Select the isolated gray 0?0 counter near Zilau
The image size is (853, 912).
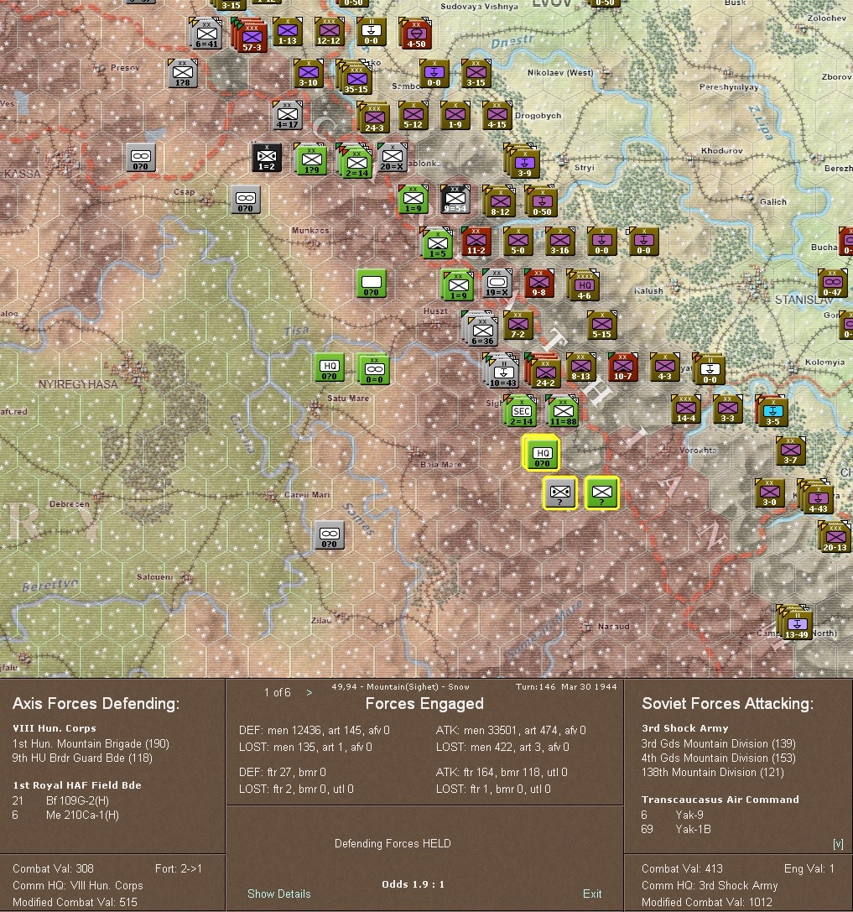(329, 535)
